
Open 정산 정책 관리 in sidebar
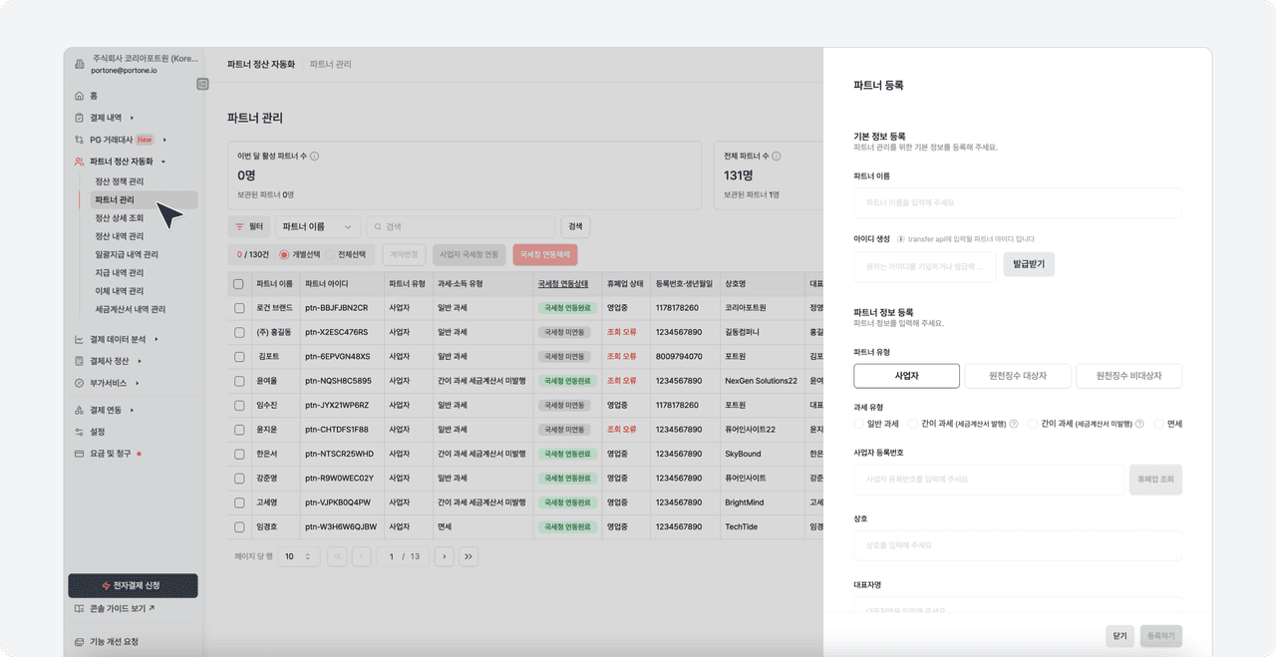pyautogui.click(x=119, y=181)
